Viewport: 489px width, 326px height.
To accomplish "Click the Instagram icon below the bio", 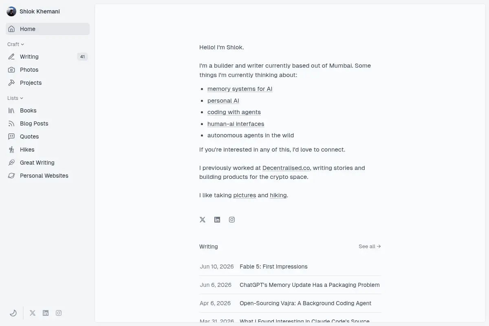I will pos(232,220).
